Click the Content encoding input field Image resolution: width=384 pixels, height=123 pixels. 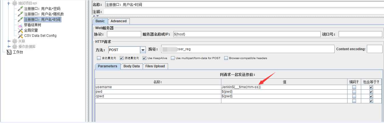point(375,49)
